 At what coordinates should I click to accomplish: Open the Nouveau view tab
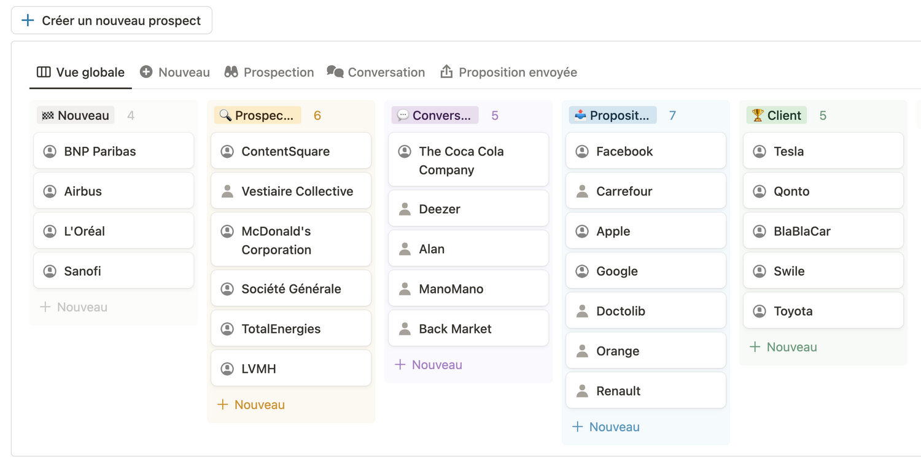175,72
